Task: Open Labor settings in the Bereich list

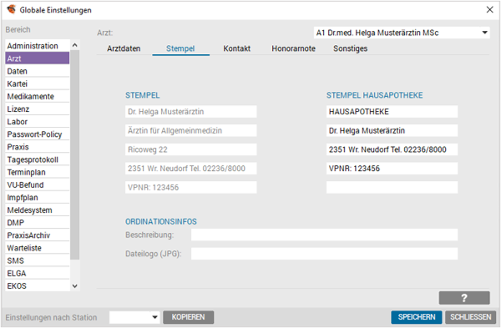Action: (x=38, y=122)
